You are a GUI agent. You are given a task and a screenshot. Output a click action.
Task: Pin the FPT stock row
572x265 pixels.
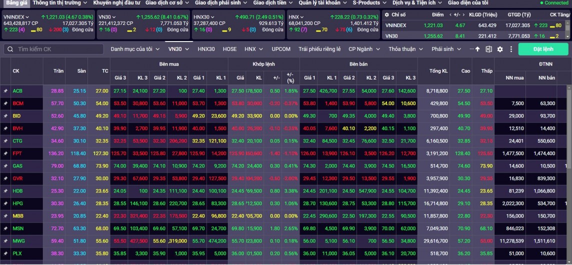pos(5,153)
